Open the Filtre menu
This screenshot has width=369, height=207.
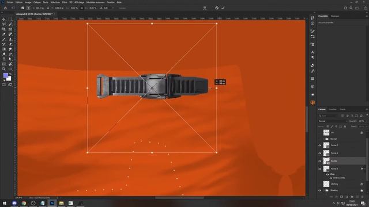[x=65, y=2]
